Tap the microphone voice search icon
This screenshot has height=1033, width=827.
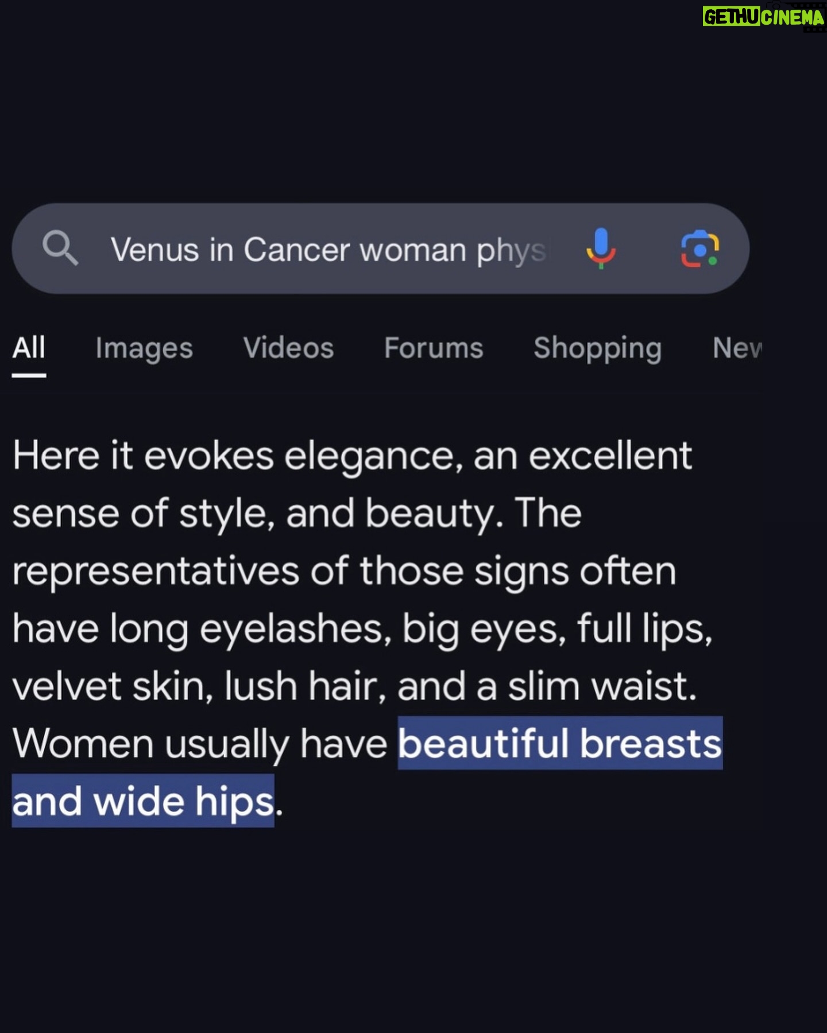tap(601, 248)
